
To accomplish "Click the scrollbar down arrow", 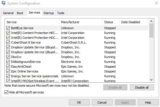I will point(151,80).
